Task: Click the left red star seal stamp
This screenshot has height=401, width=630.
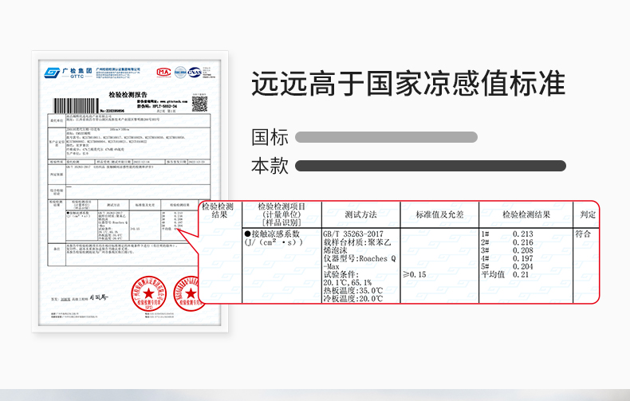Action: click(148, 293)
